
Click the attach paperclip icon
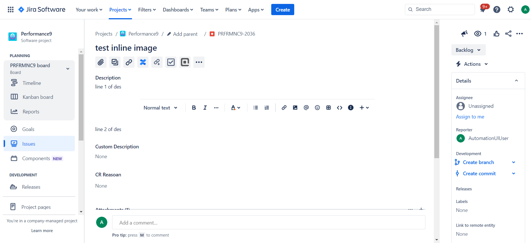[x=101, y=62]
